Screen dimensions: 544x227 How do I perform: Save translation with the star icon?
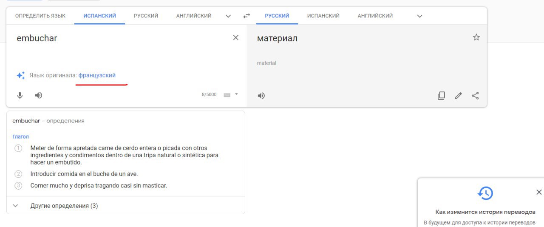pos(476,37)
